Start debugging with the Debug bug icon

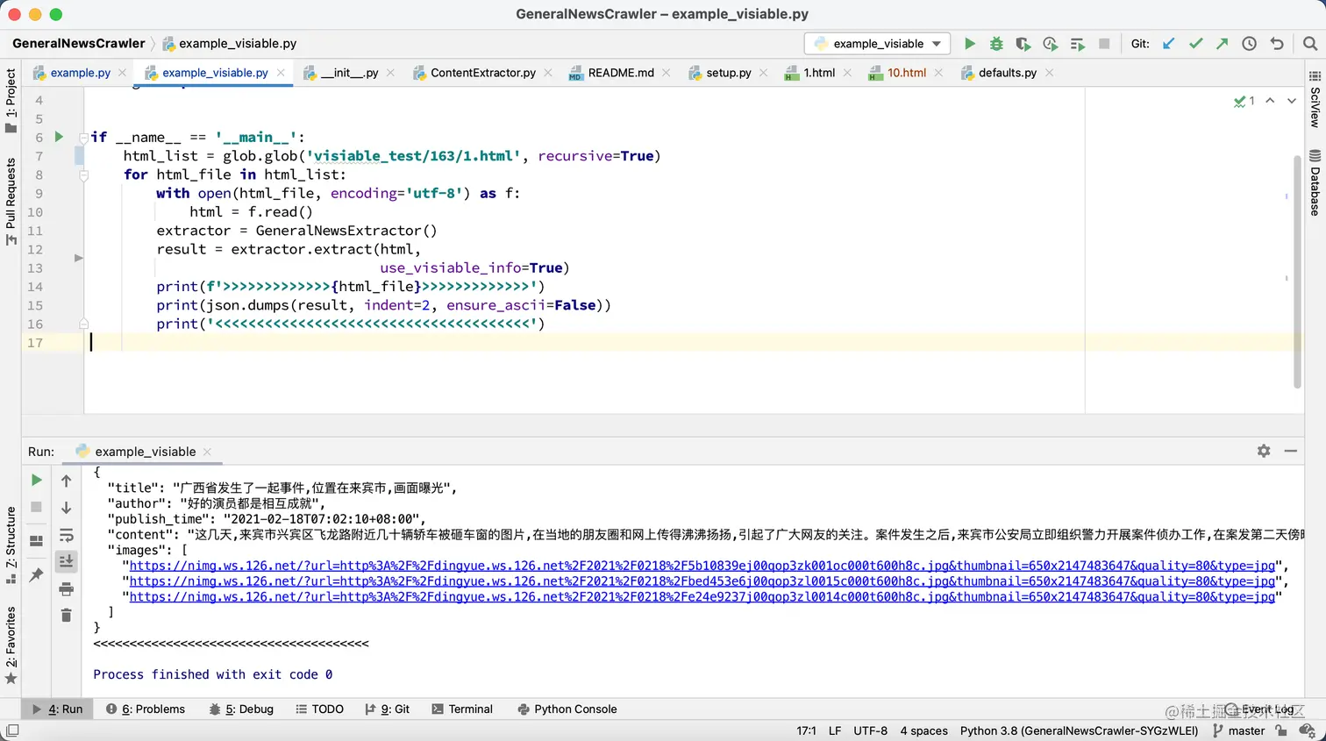996,44
